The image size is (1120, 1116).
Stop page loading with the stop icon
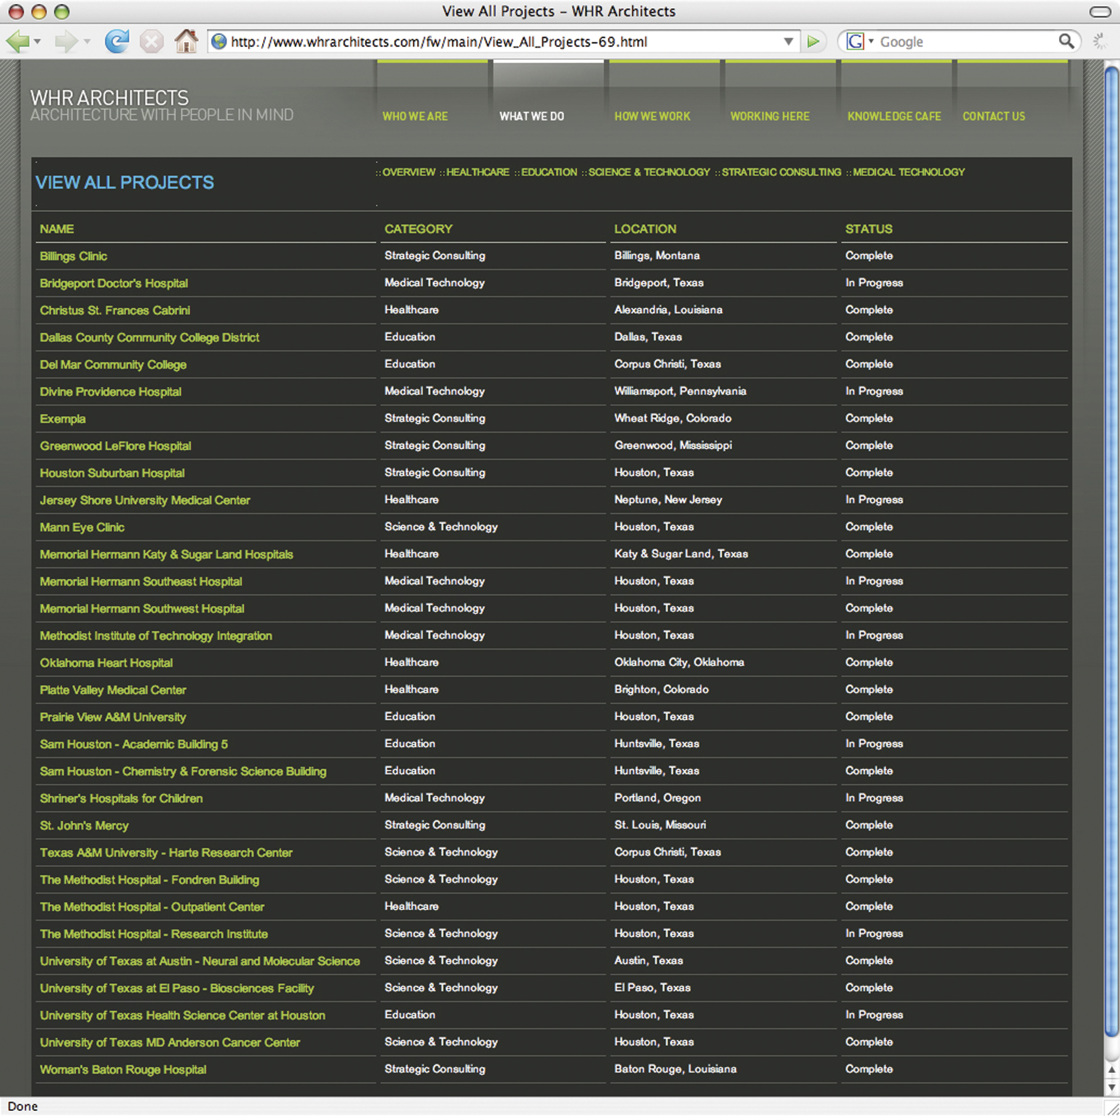152,41
